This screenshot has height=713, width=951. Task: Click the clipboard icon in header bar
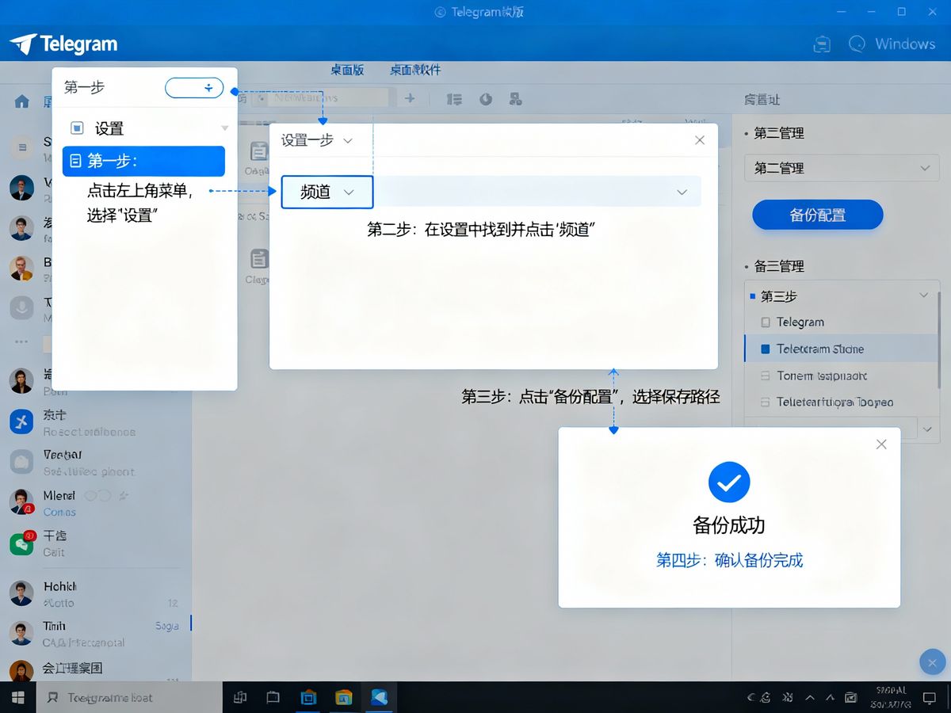click(x=822, y=44)
